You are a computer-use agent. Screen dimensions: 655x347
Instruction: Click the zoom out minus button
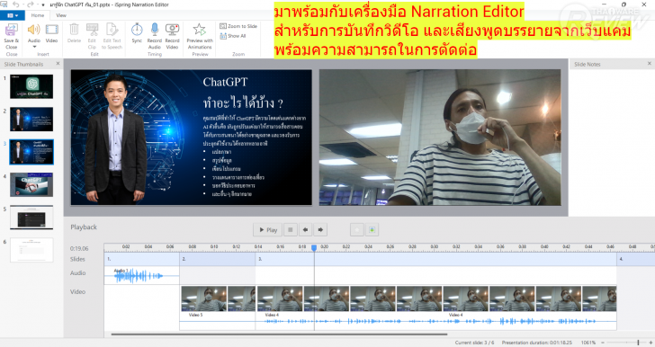(603, 343)
